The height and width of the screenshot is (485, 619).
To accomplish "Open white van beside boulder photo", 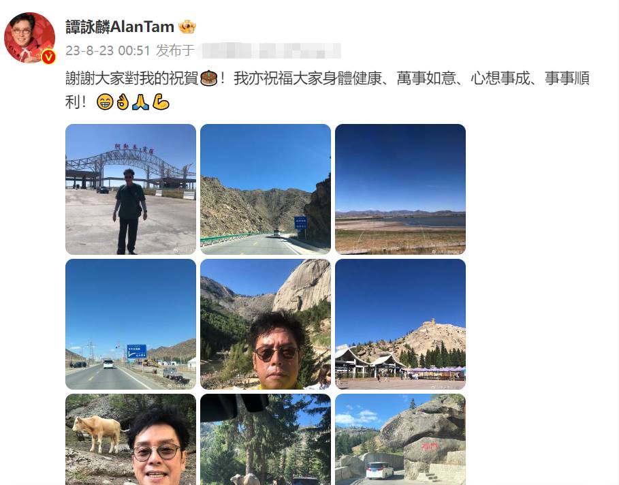I will pos(400,439).
